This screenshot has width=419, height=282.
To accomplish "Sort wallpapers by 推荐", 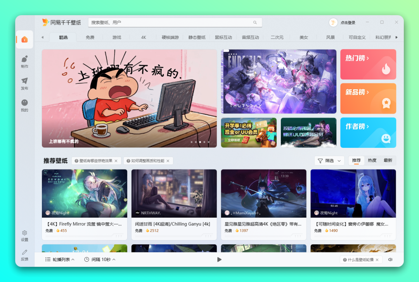I will tap(356, 160).
